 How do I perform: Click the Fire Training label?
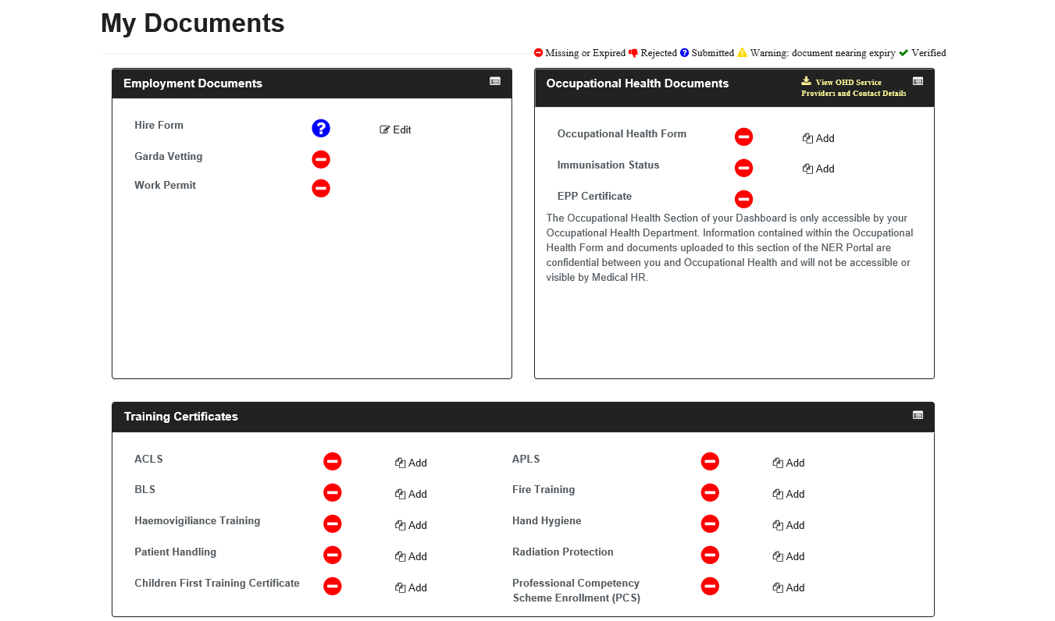point(544,490)
